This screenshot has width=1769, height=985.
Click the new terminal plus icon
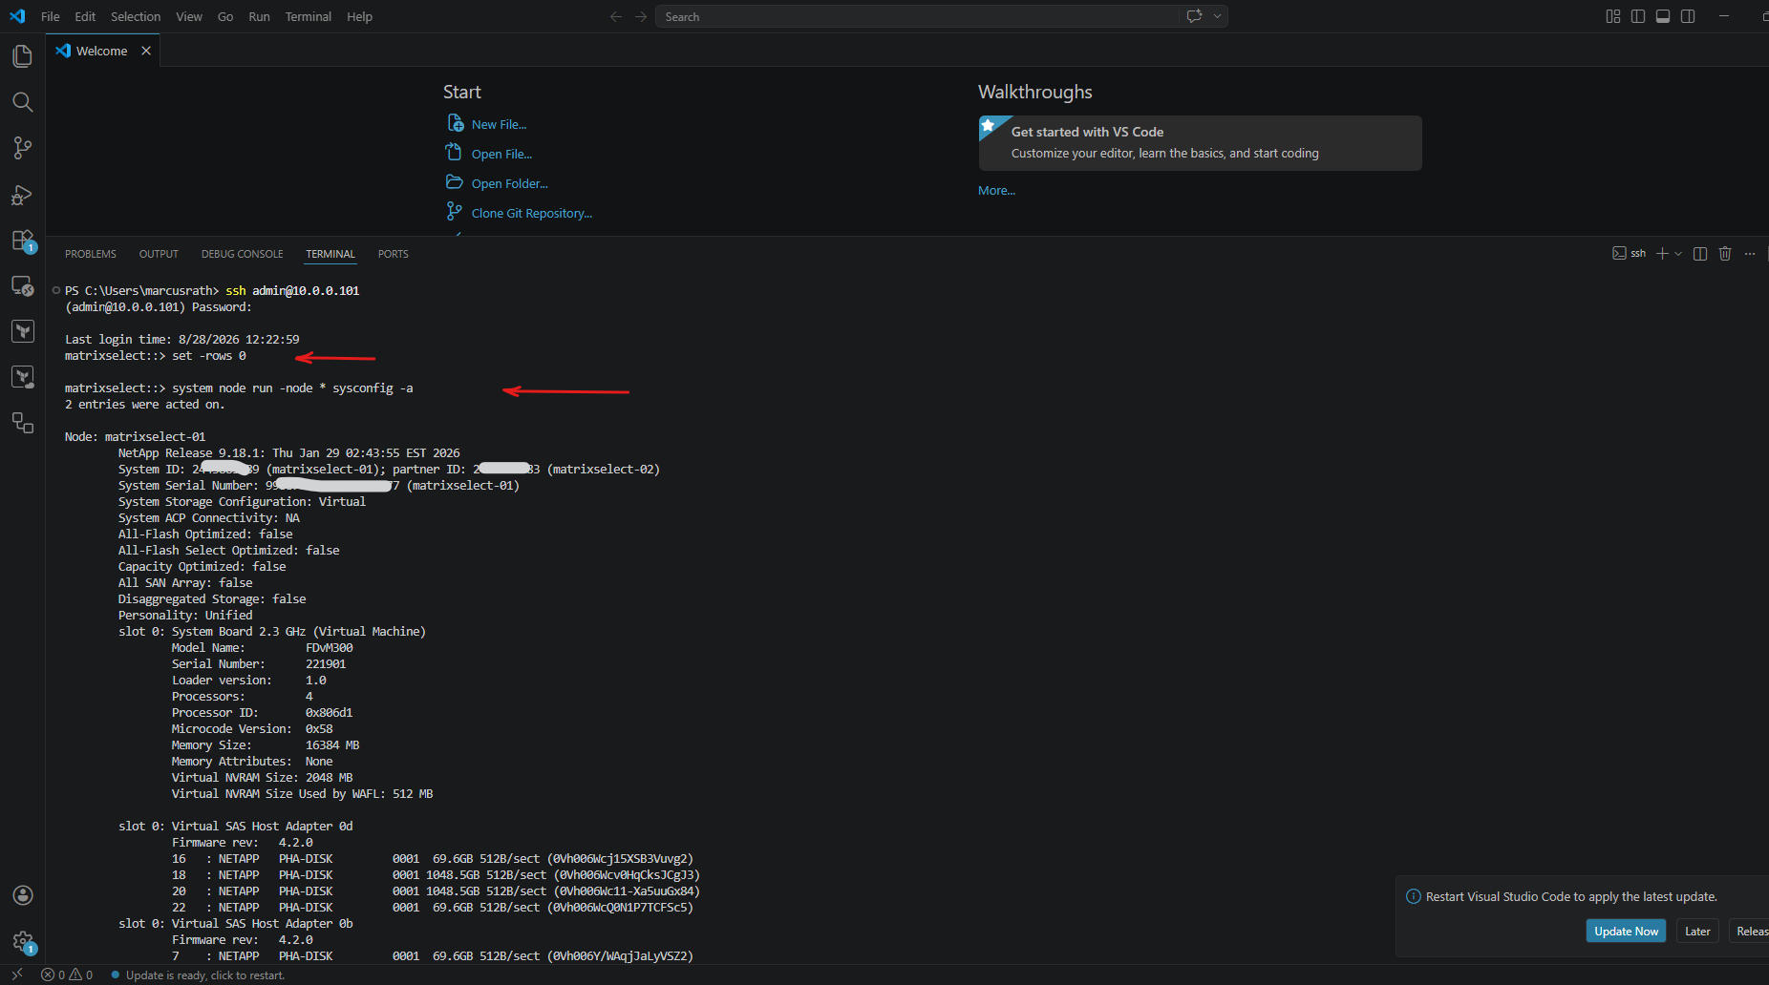(1662, 253)
